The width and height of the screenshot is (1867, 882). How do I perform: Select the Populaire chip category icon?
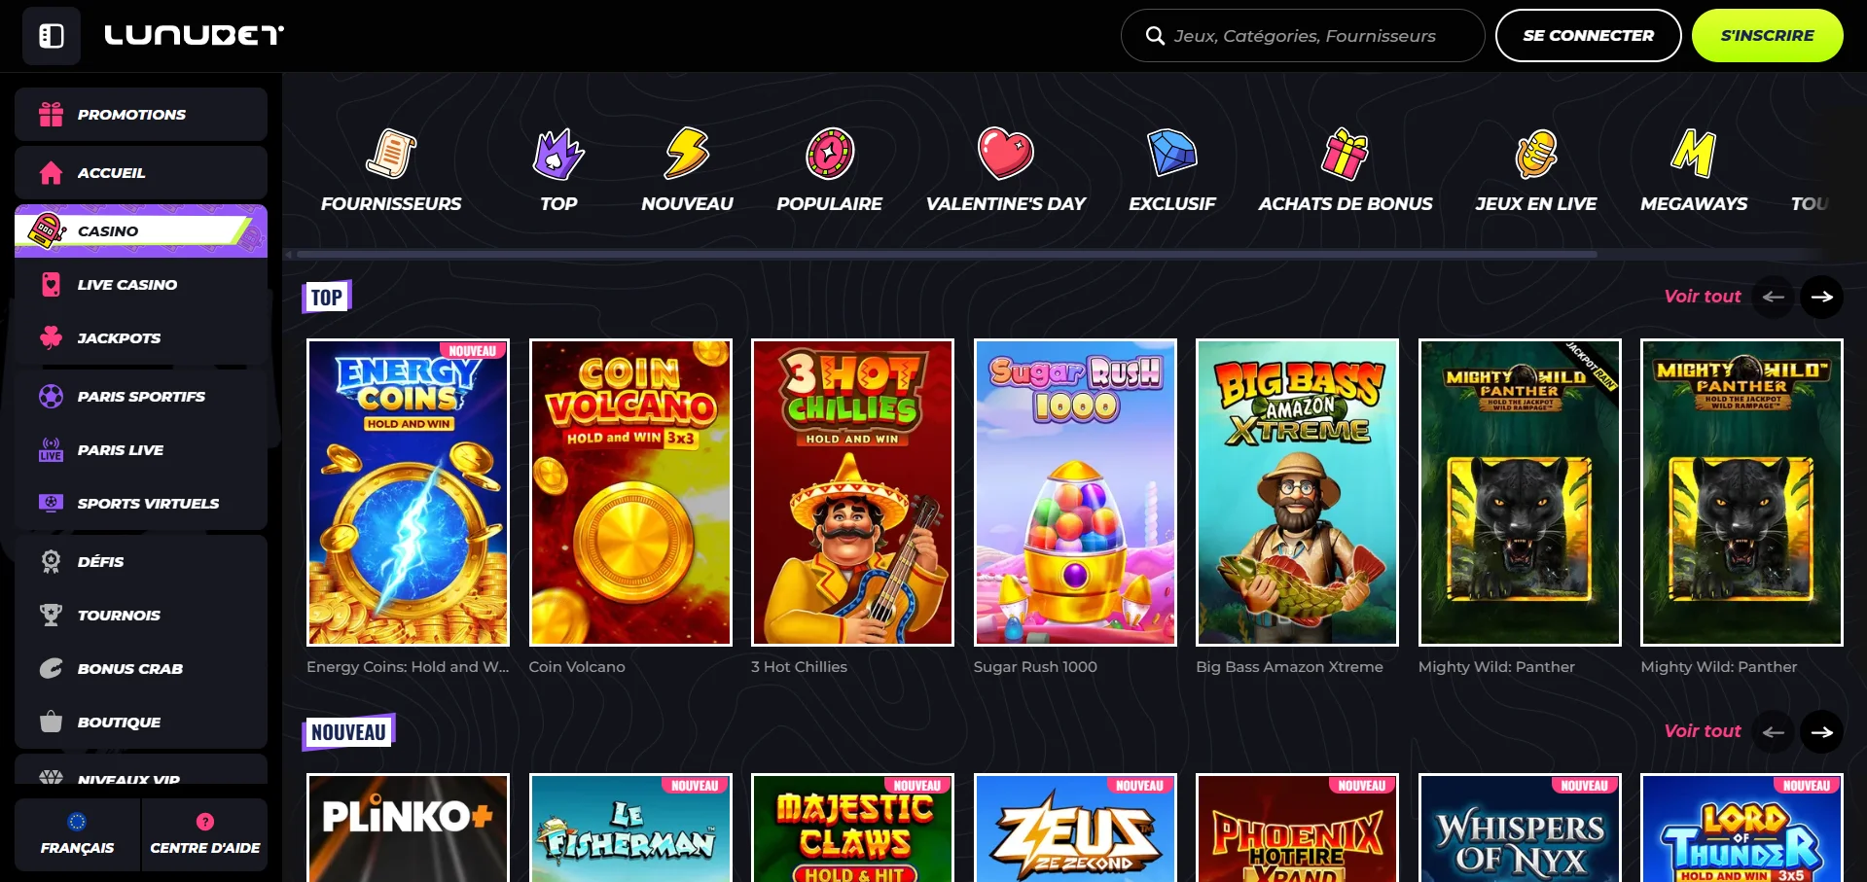coord(830,154)
